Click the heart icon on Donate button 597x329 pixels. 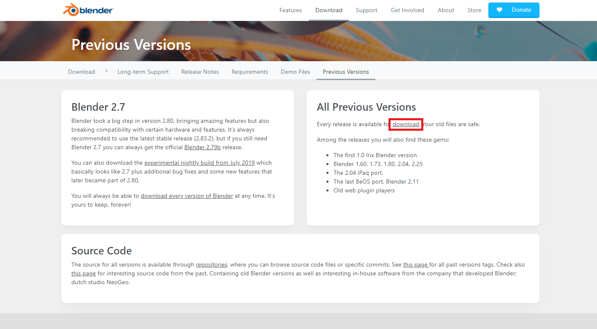click(x=499, y=10)
